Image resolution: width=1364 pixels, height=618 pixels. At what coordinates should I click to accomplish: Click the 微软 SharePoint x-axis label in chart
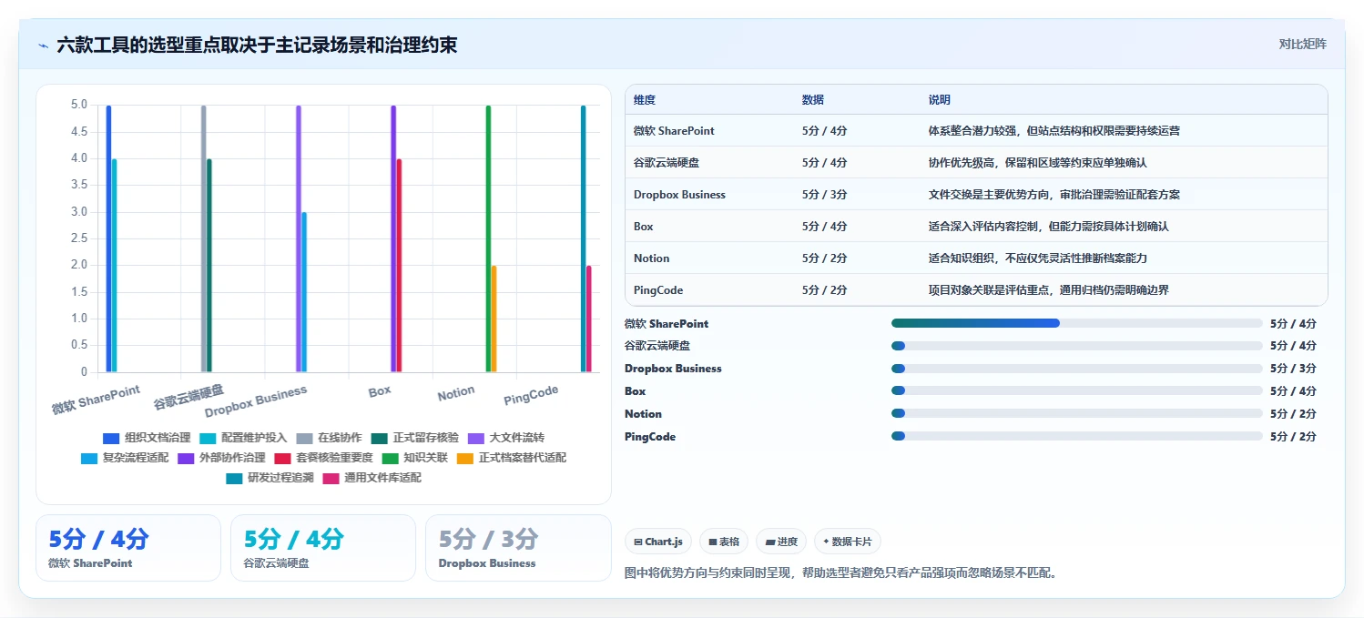tap(97, 400)
